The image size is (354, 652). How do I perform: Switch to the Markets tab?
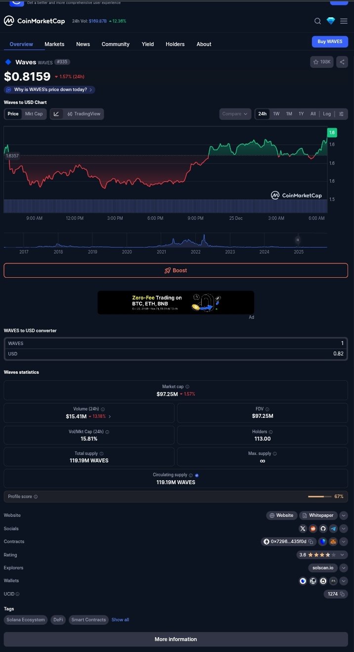click(54, 44)
